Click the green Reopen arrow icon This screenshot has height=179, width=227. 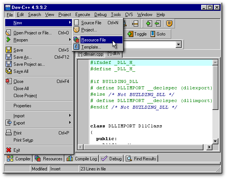9,40
